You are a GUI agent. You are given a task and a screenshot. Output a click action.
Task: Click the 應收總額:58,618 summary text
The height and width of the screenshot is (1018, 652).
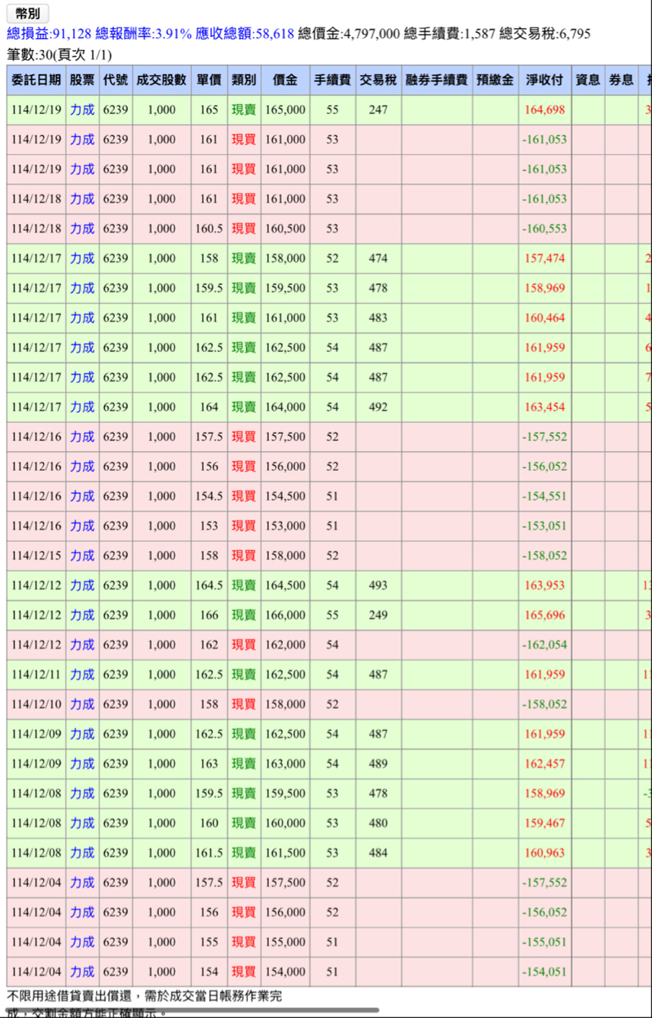245,33
